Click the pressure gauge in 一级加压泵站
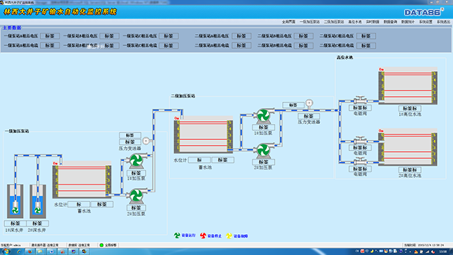 146,141
